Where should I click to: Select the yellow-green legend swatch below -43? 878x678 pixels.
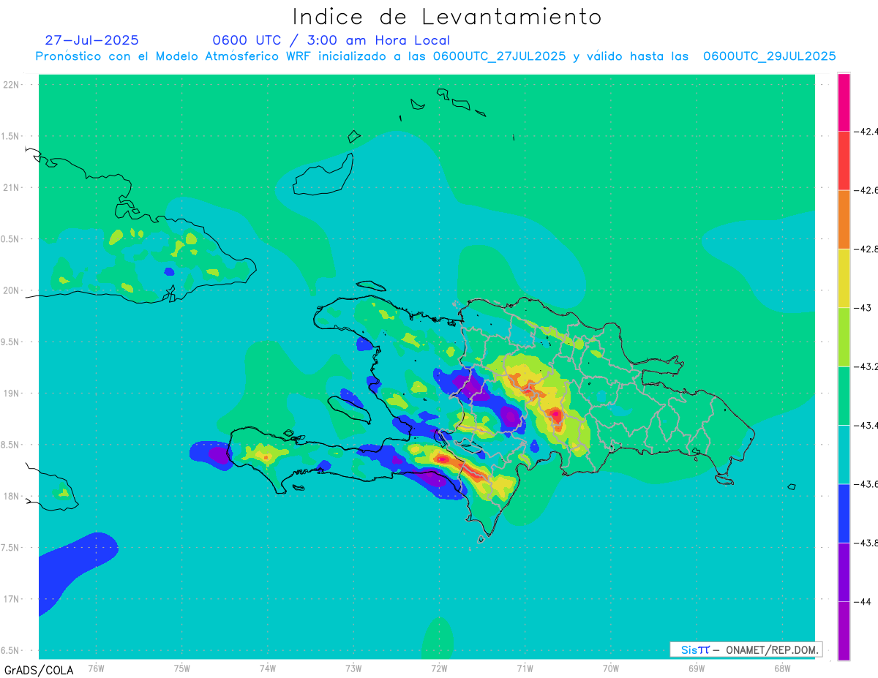click(844, 337)
